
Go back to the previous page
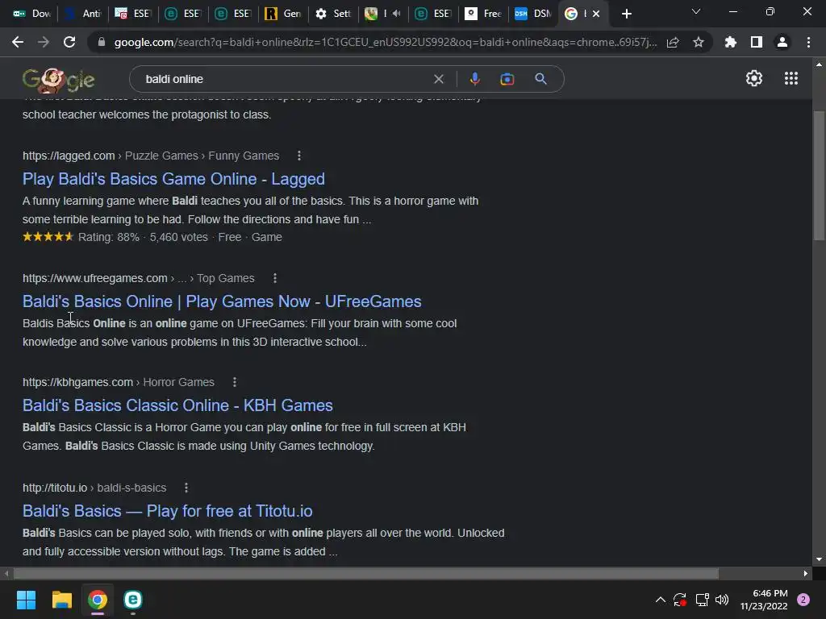coord(18,42)
